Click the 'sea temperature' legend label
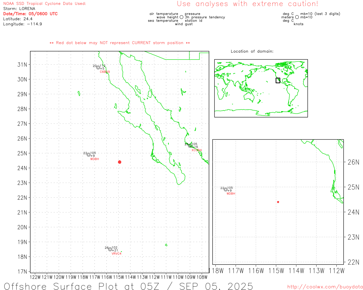 [x=163, y=21]
